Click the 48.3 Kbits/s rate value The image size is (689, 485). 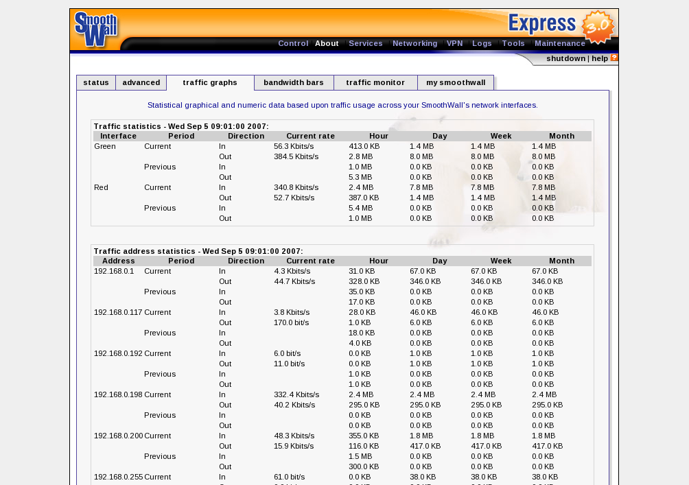(294, 436)
